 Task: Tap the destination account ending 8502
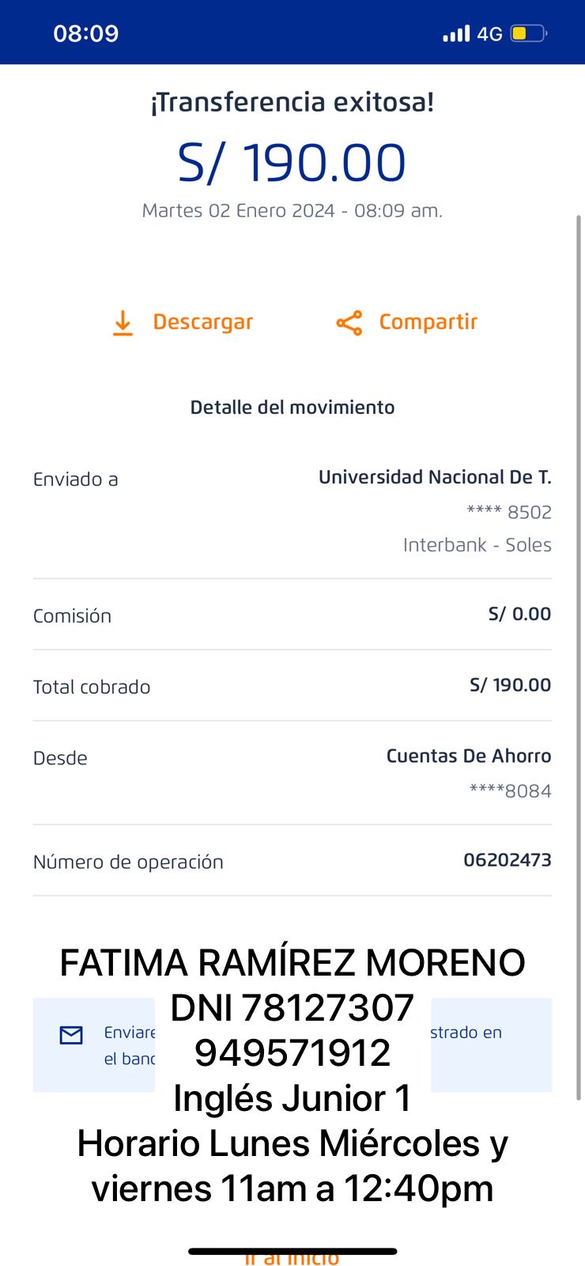click(509, 512)
